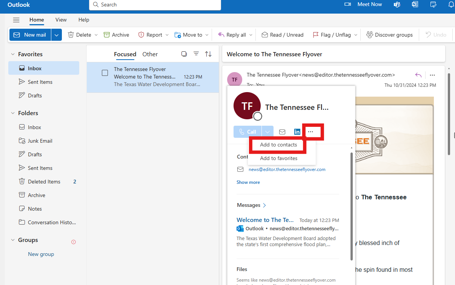Click the Call button in contact card
The width and height of the screenshot is (455, 285).
(x=247, y=132)
